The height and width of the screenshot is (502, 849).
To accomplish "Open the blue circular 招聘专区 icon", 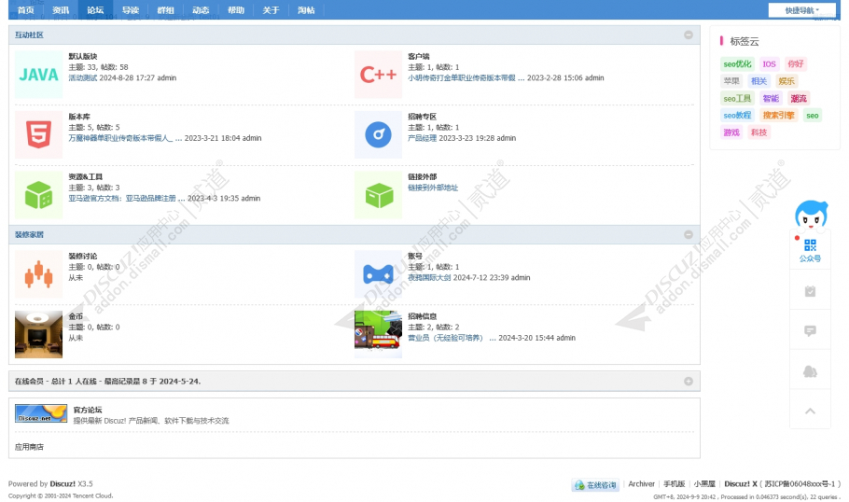I will pos(378,135).
